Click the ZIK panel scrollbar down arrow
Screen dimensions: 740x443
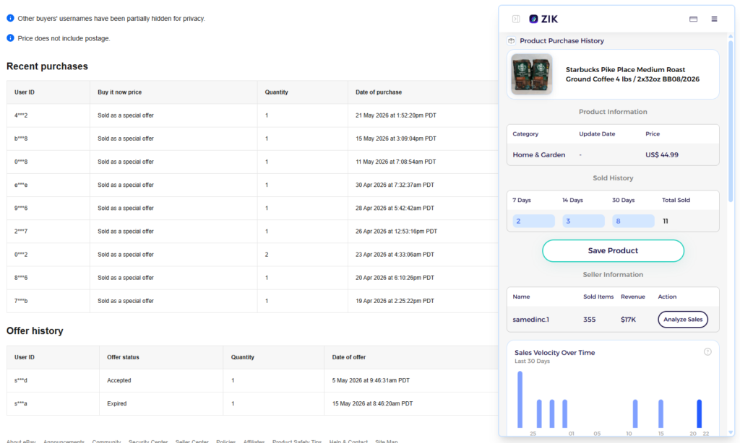pos(731,432)
